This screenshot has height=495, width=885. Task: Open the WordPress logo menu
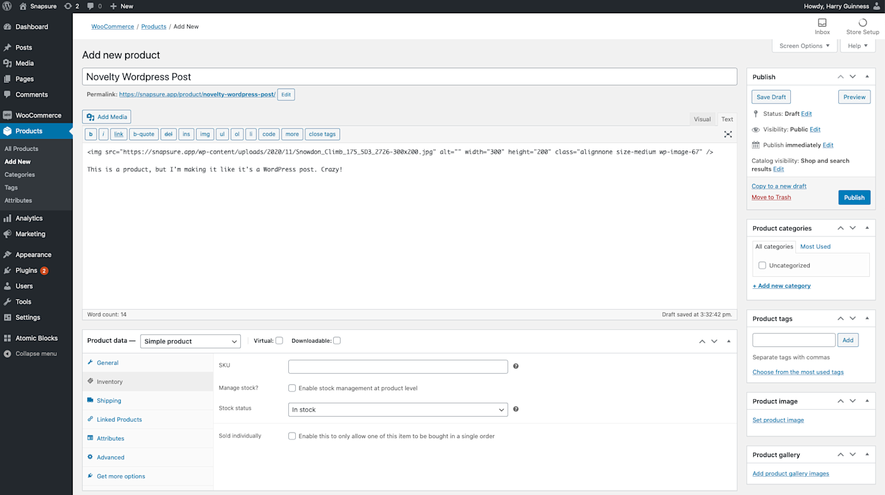pyautogui.click(x=8, y=6)
